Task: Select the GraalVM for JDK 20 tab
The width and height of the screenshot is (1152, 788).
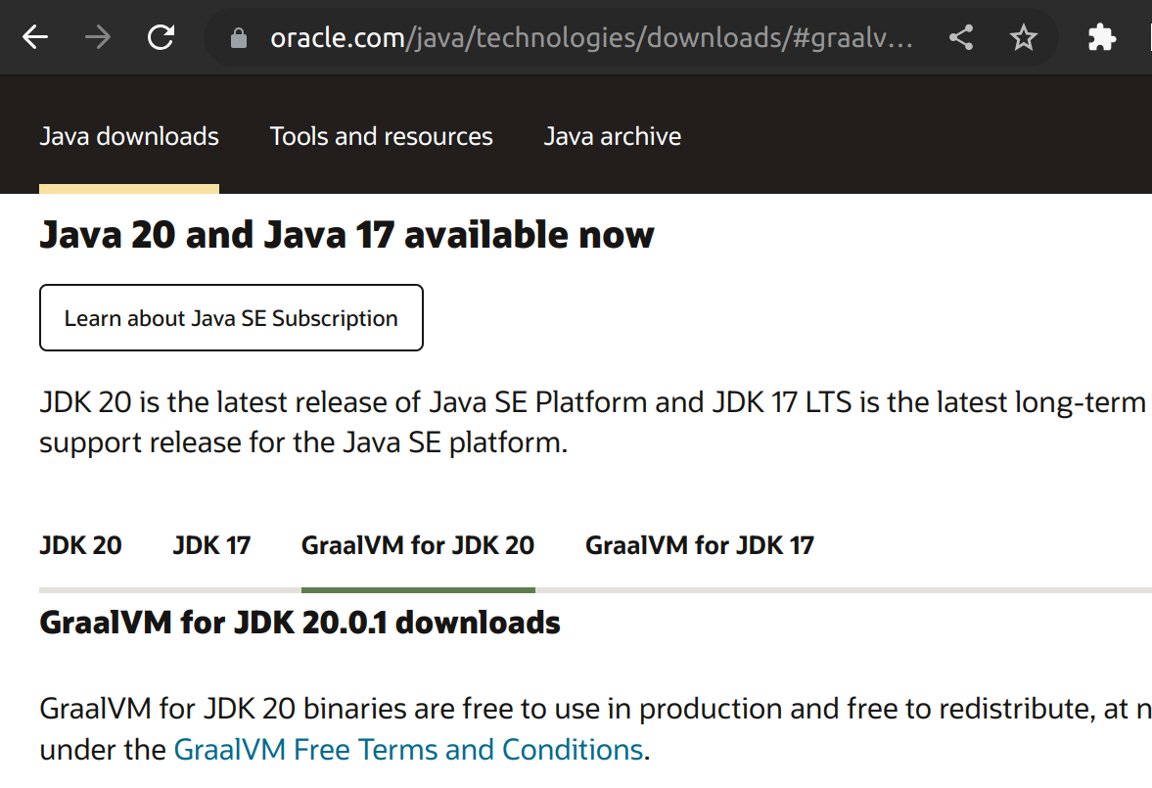Action: pos(418,545)
